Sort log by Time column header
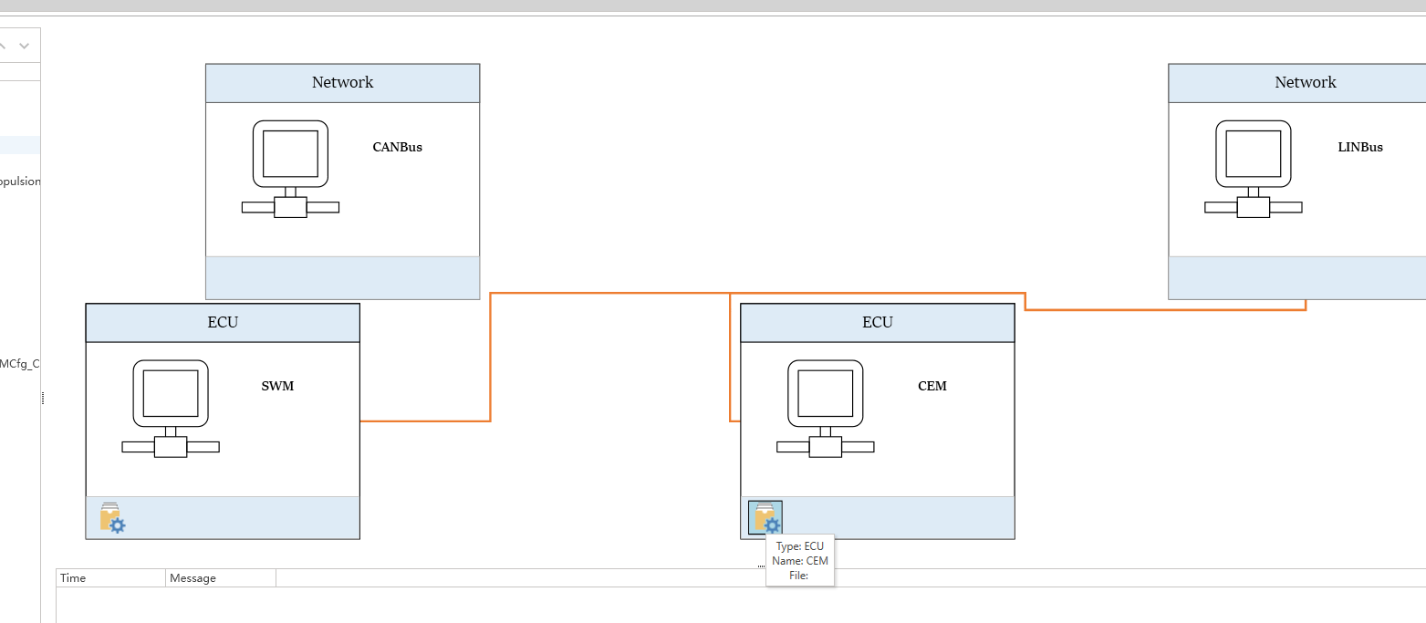This screenshot has width=1426, height=623. point(110,577)
